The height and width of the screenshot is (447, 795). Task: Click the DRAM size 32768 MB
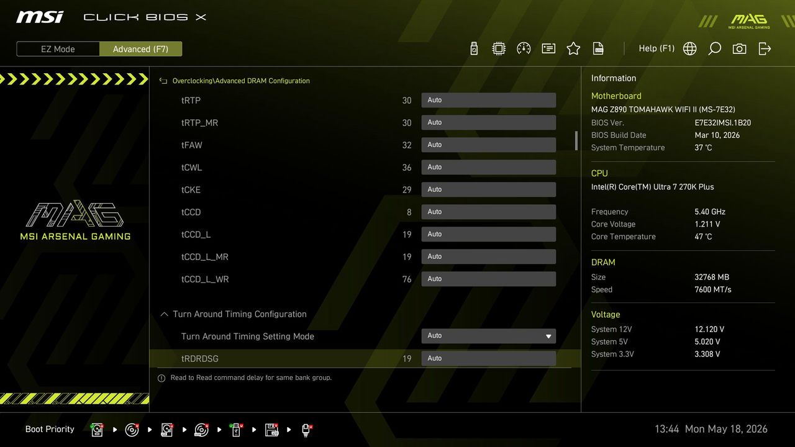point(712,277)
